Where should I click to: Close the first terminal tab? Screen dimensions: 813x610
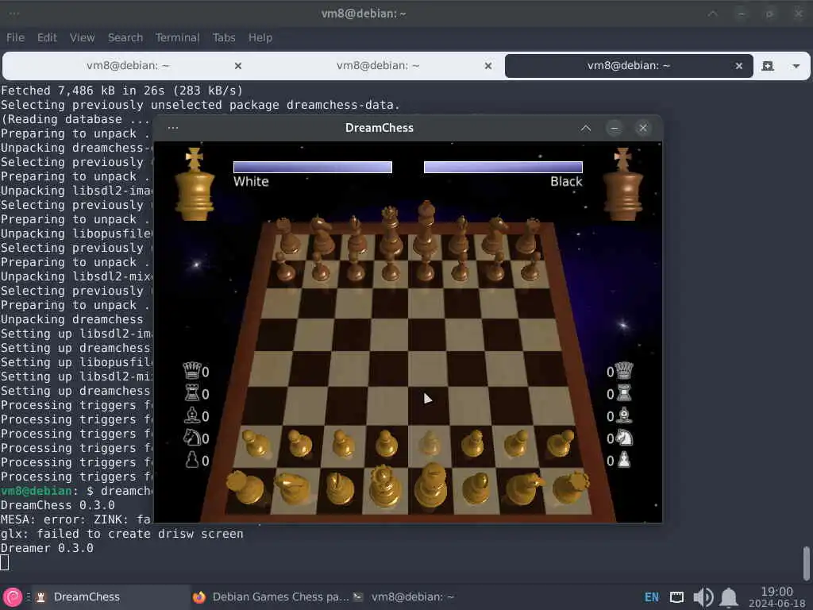click(238, 66)
